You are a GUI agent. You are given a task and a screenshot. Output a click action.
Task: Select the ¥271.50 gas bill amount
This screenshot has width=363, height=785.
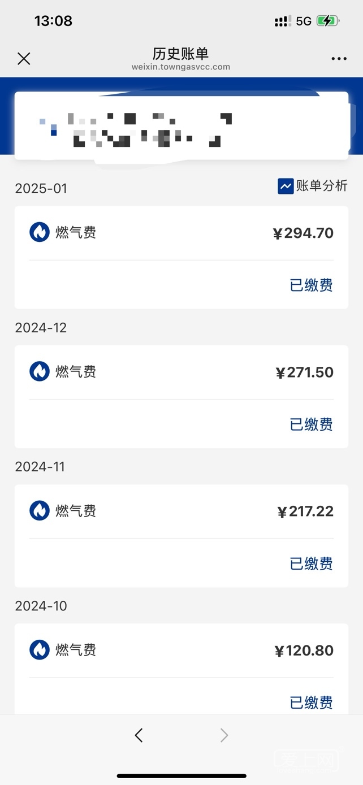(304, 372)
